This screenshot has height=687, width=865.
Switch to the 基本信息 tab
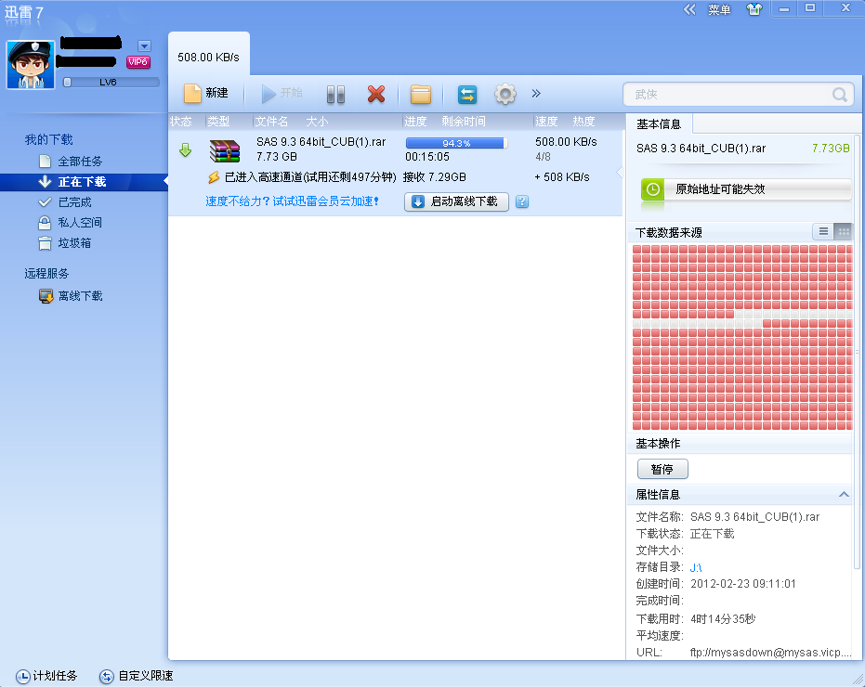[659, 124]
